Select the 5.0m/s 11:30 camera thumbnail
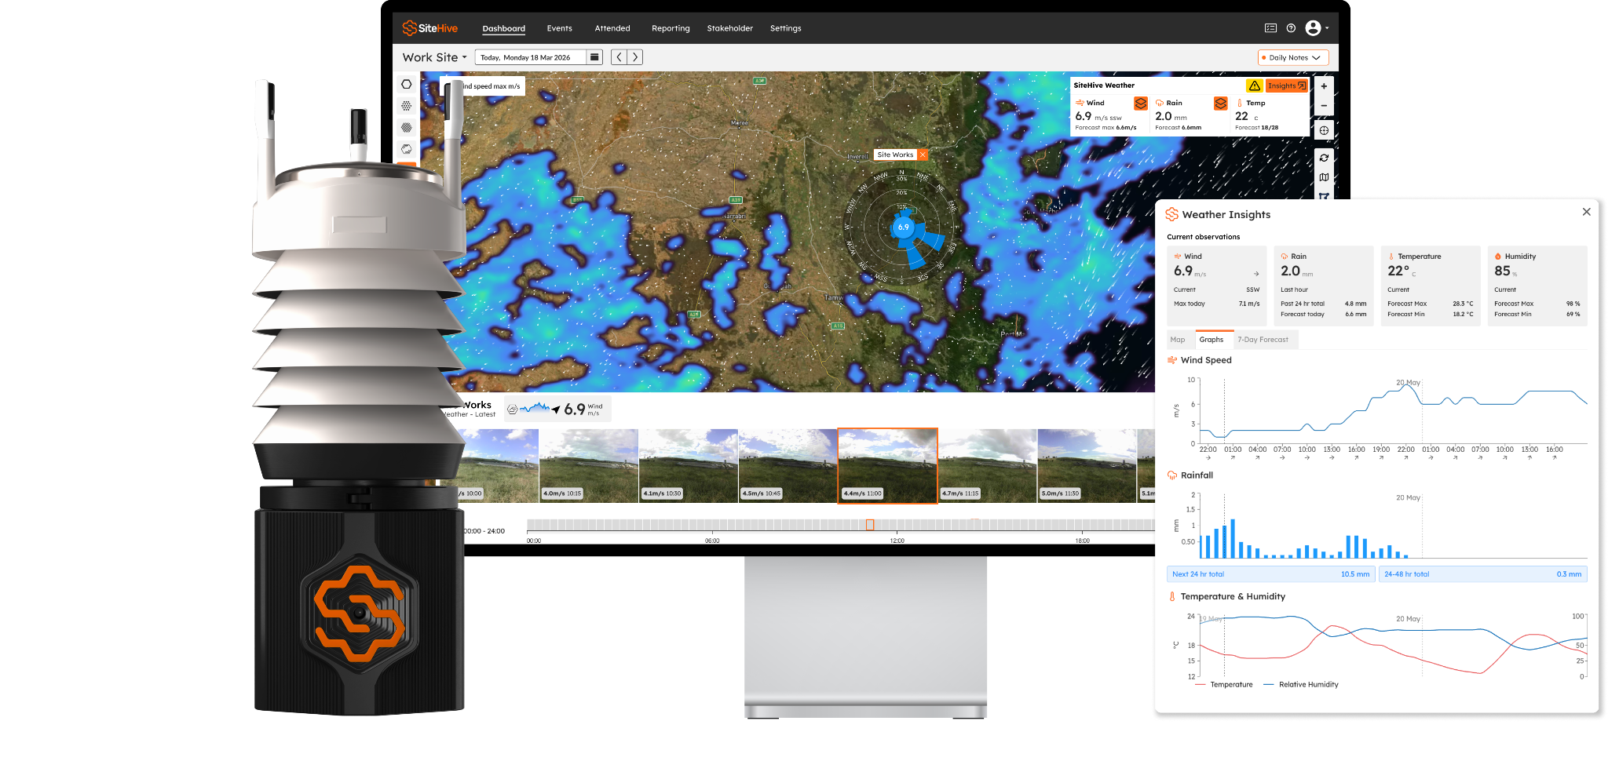Viewport: 1608px width, 761px height. 1087,466
